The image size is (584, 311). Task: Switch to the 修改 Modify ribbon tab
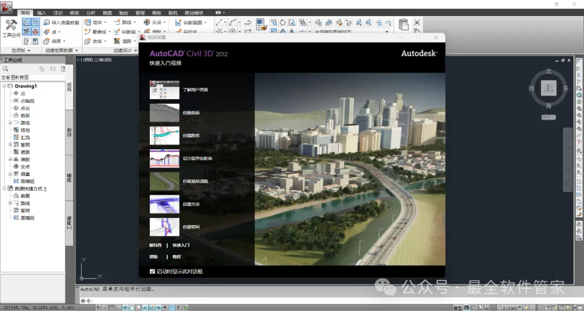pos(74,12)
